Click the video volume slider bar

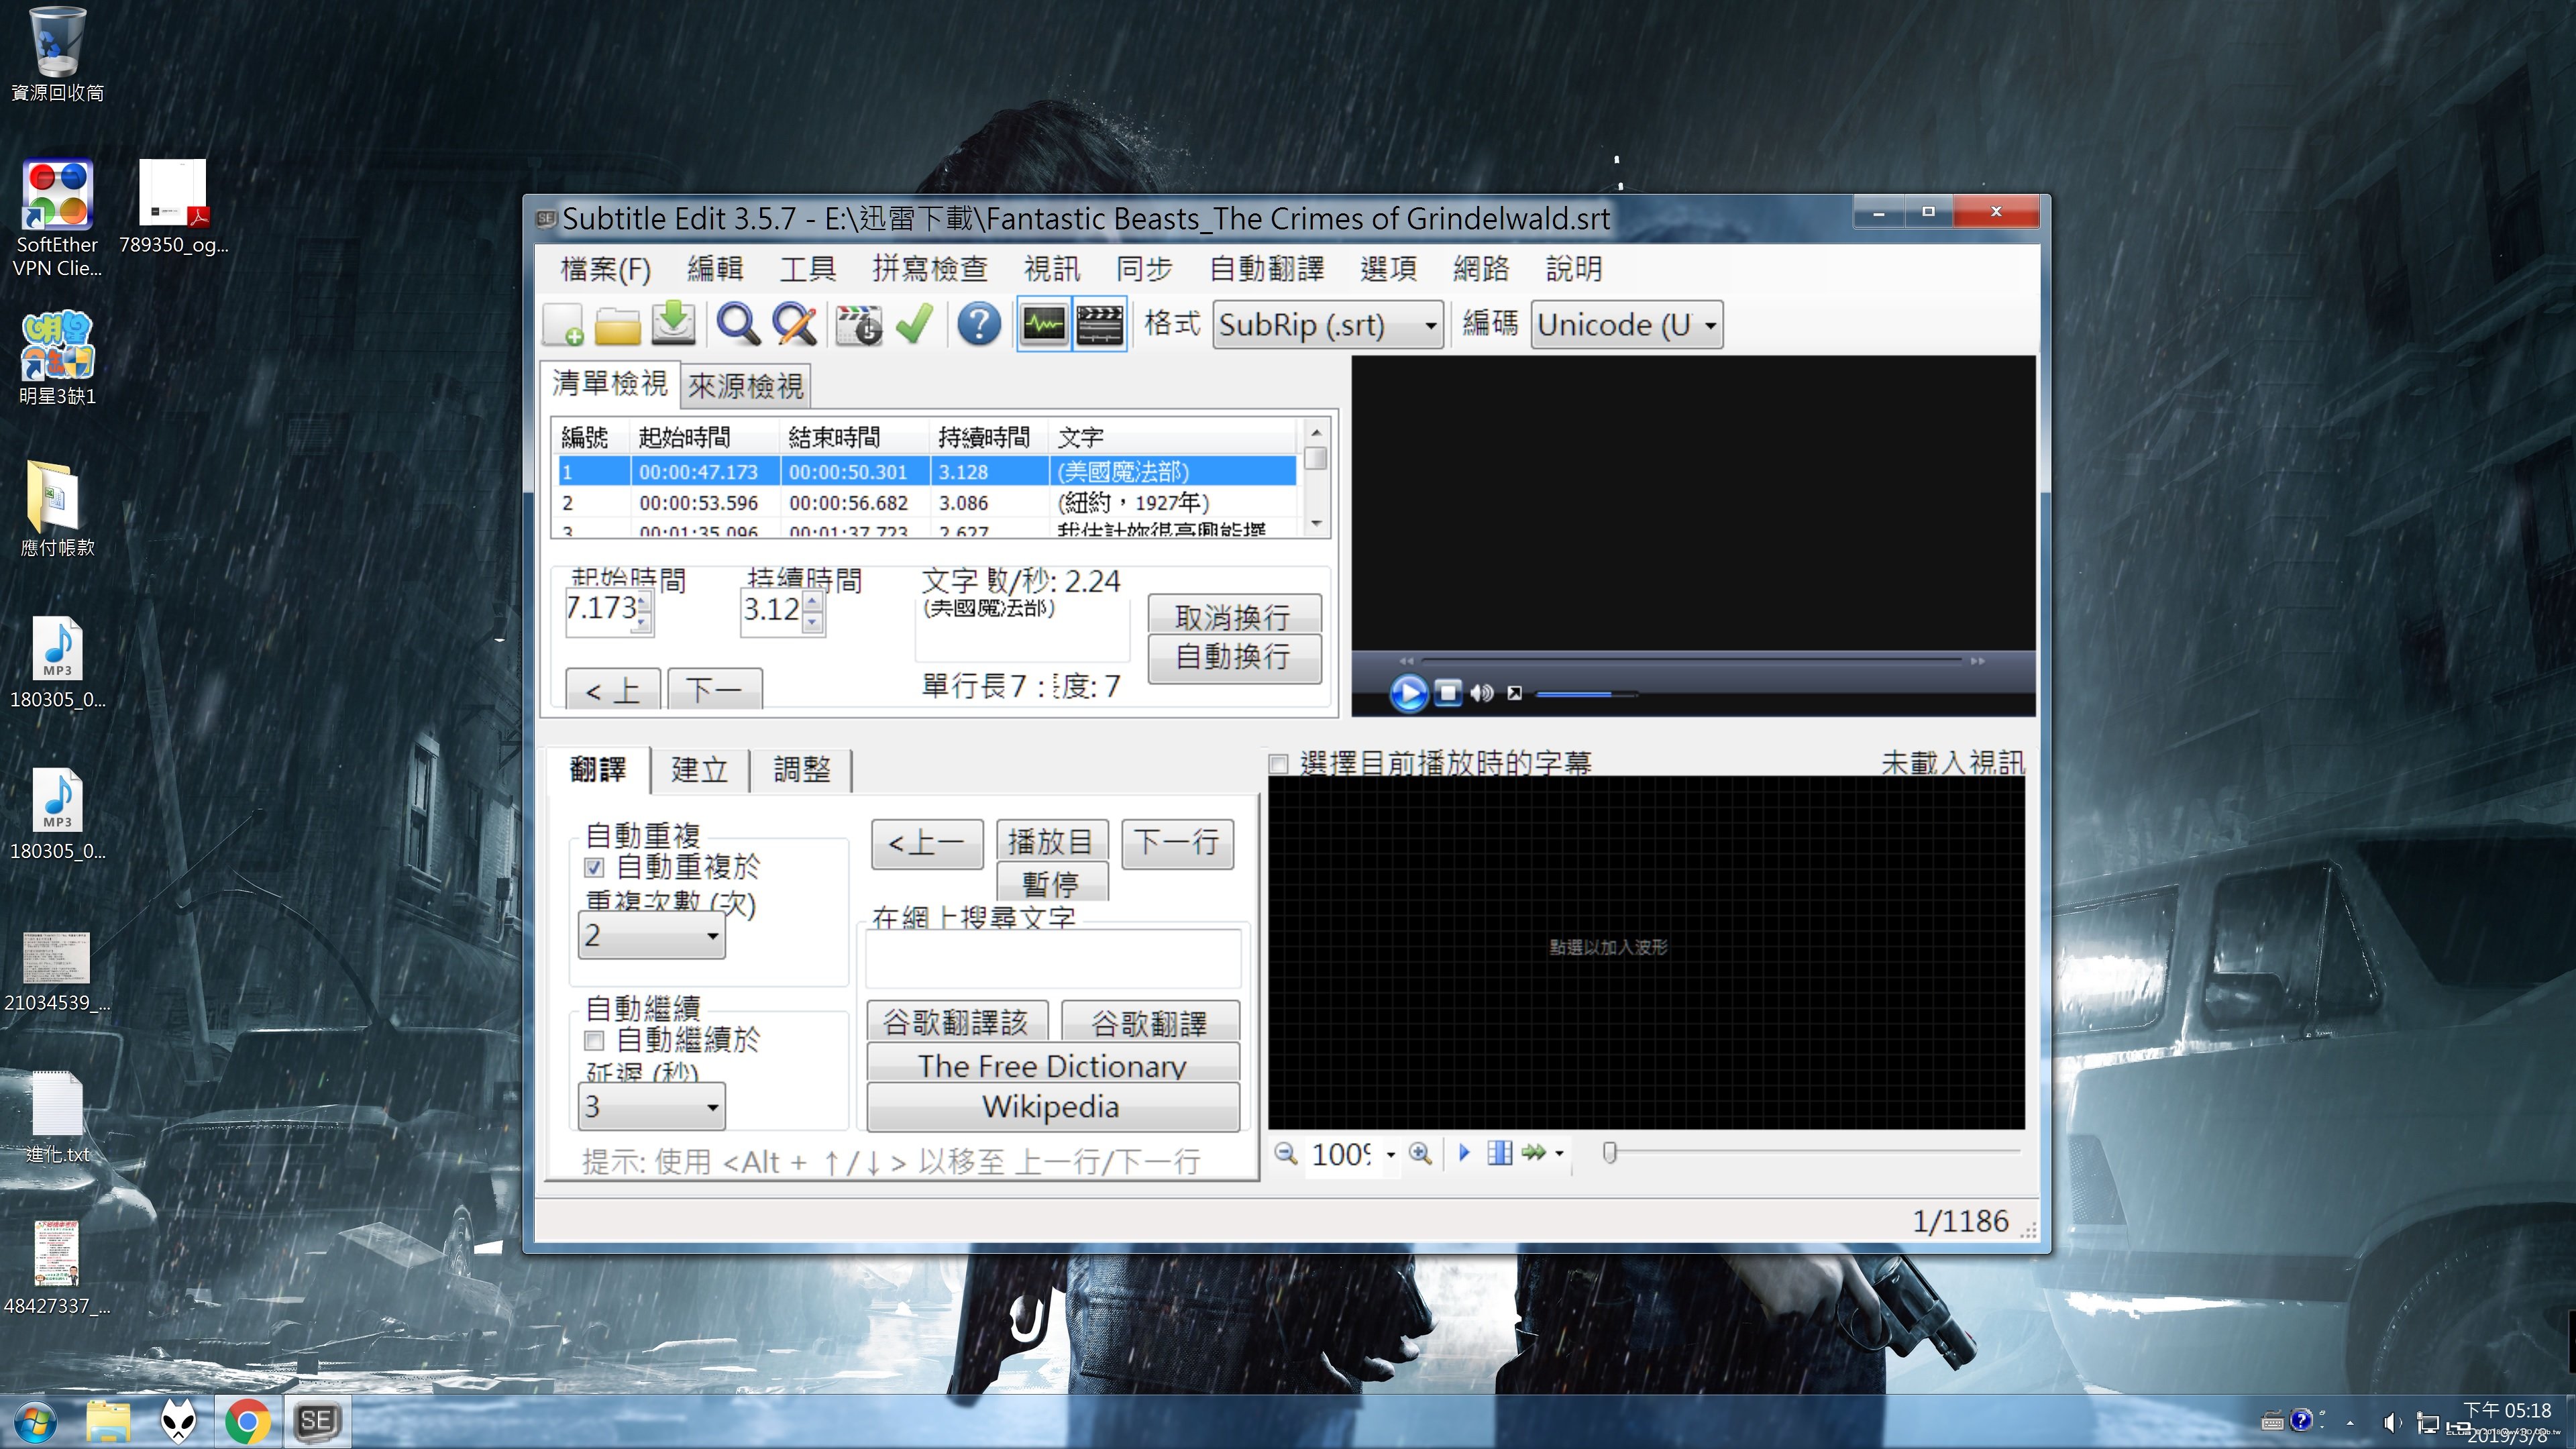[1585, 694]
